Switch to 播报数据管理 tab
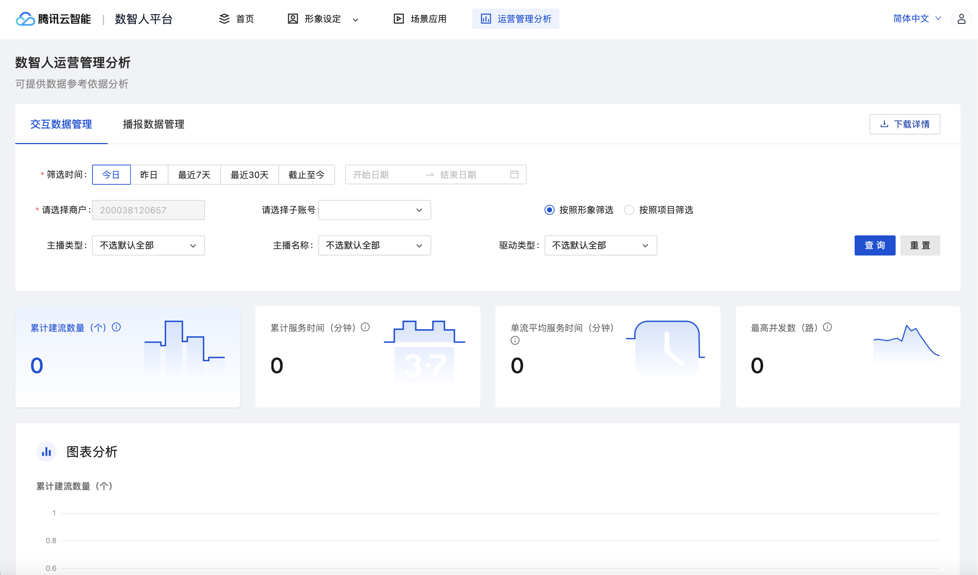Screen dimensions: 978x575 [x=153, y=124]
